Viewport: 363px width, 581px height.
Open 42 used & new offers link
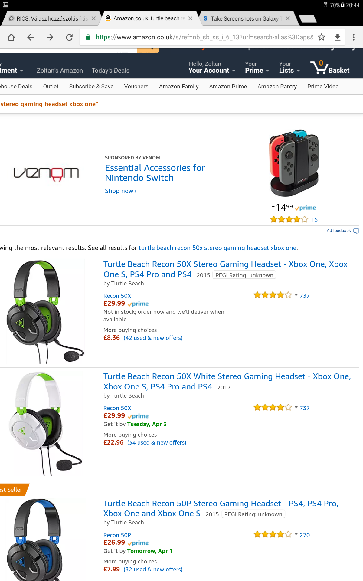153,338
